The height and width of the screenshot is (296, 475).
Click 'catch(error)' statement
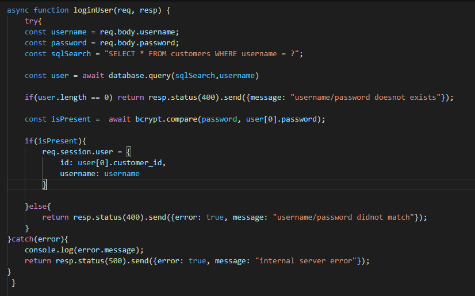pyautogui.click(x=38, y=239)
